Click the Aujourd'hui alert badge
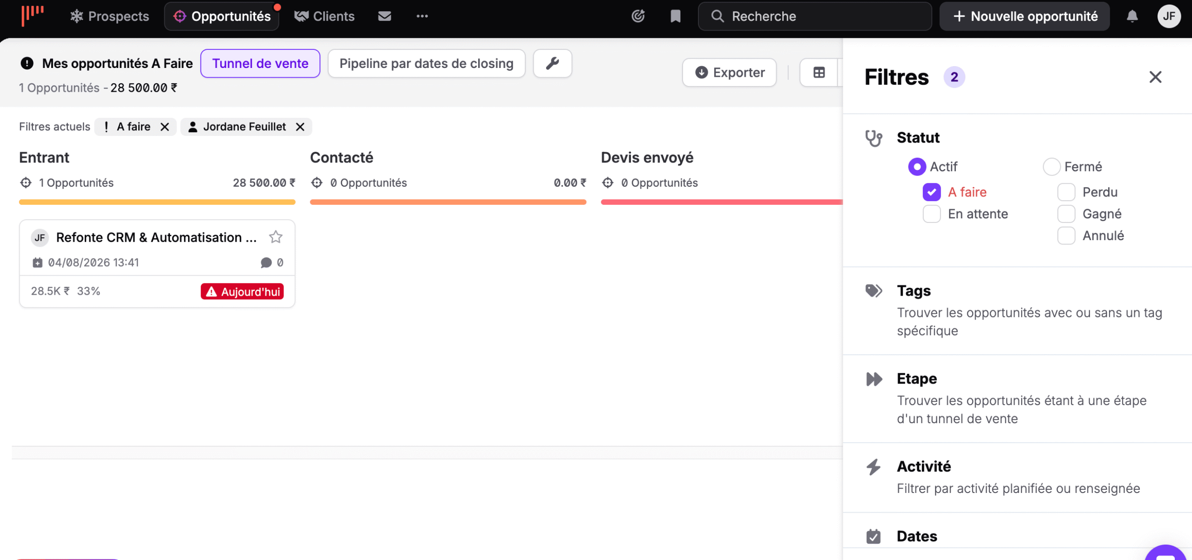The height and width of the screenshot is (560, 1192). click(x=242, y=291)
